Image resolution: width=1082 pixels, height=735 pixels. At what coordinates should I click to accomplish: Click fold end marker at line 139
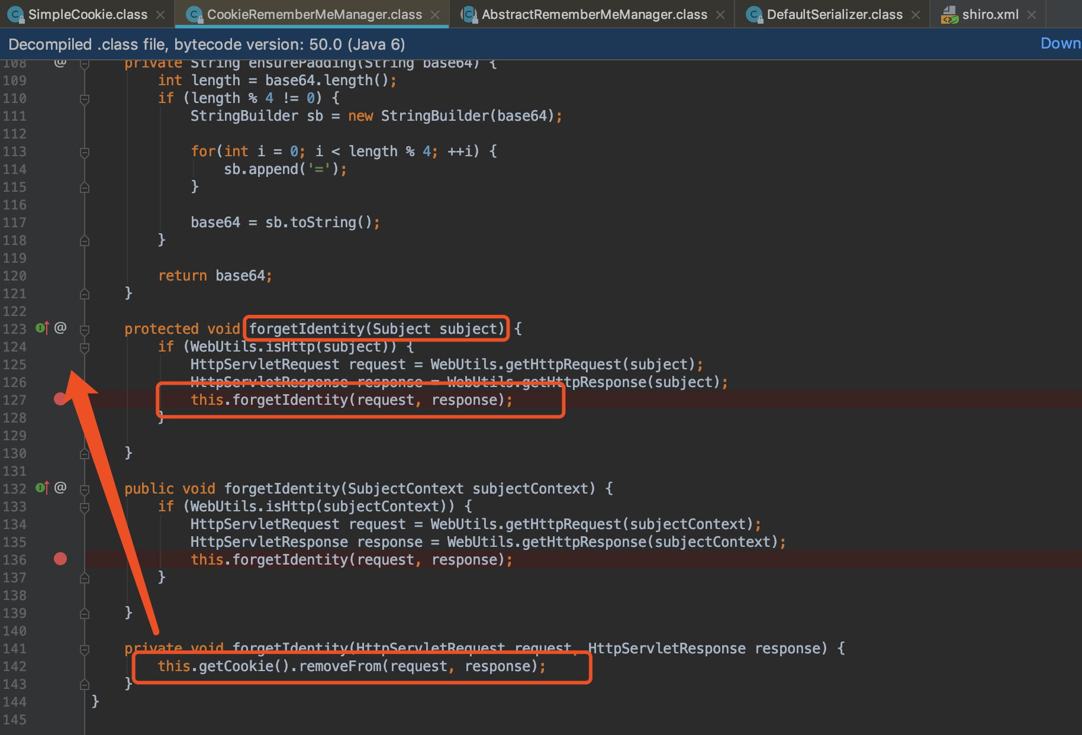pos(85,614)
